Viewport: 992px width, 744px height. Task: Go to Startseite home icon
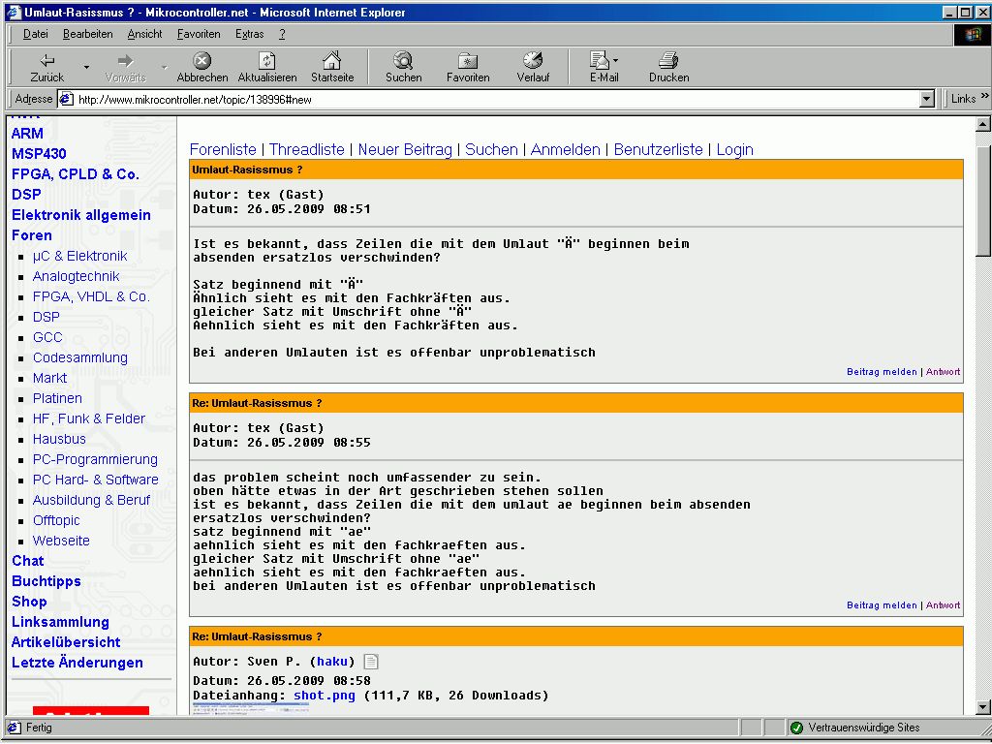coord(332,61)
